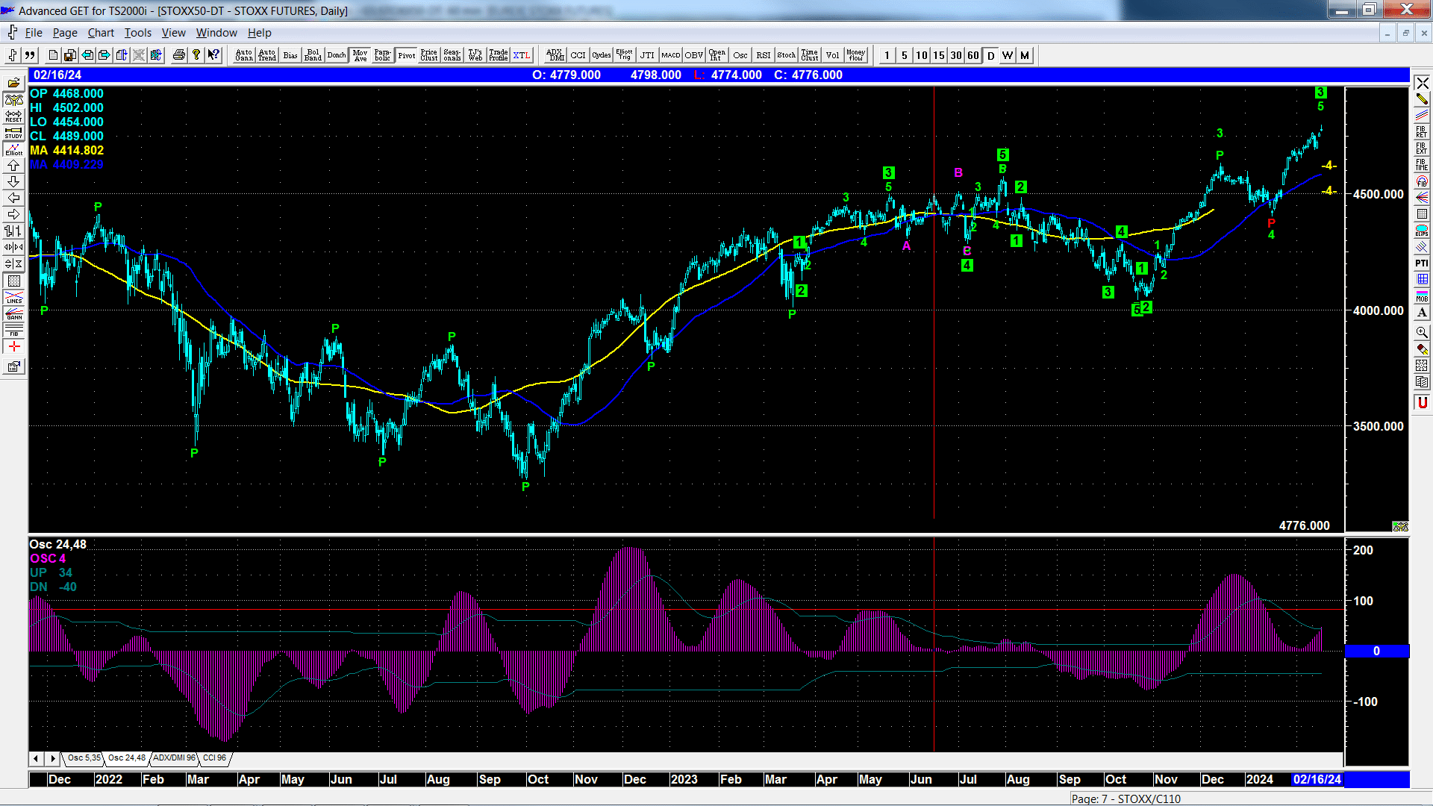The width and height of the screenshot is (1433, 806).
Task: Click the right arrow in left sidebar
Action: 13,215
